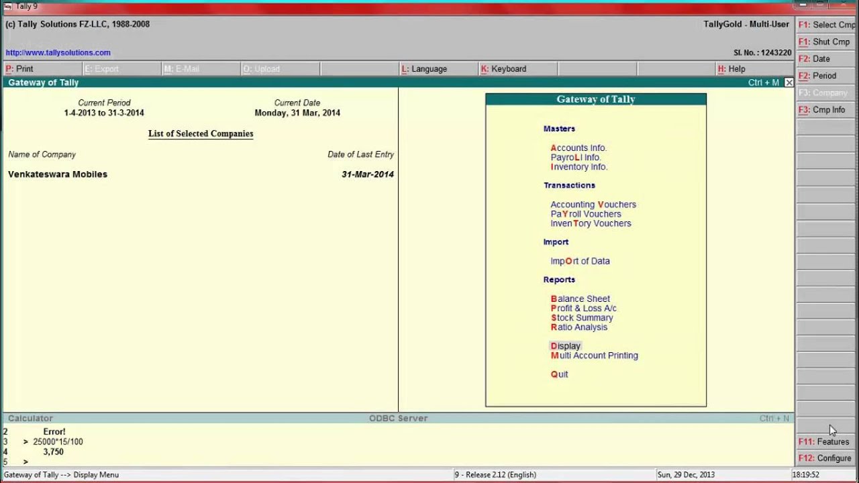Click the Current Period 1-4-2013 to 31-3-2014

[104, 113]
